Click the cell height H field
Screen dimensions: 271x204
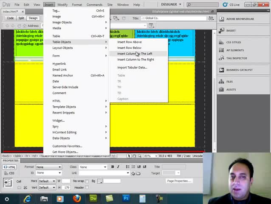(x=66, y=187)
